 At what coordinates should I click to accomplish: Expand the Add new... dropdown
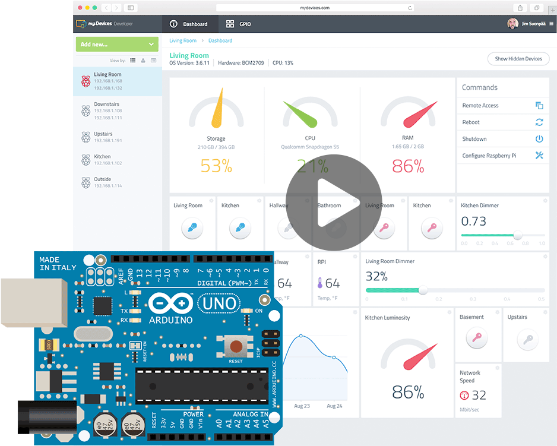pyautogui.click(x=117, y=44)
